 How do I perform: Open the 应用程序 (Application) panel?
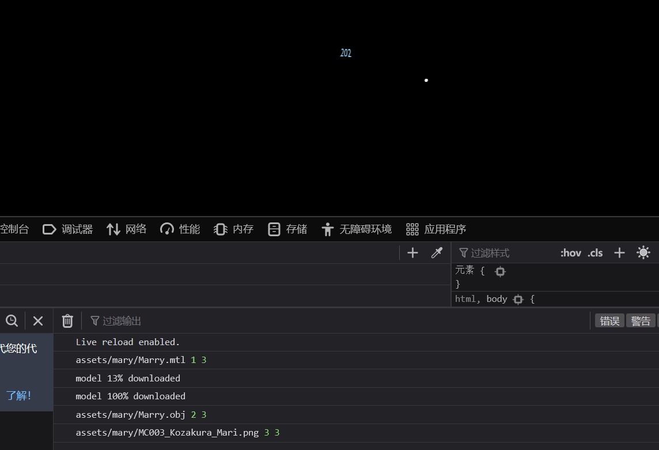[x=436, y=229]
